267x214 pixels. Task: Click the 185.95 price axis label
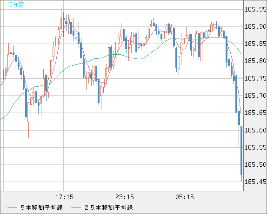coord(255,9)
